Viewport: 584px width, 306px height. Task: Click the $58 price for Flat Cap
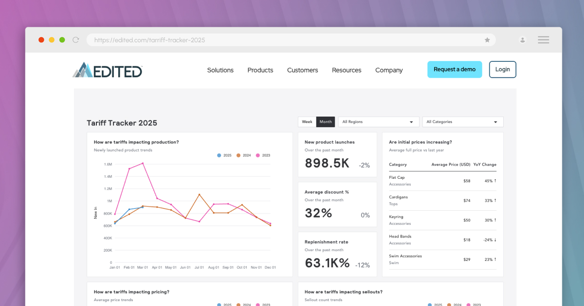pyautogui.click(x=467, y=181)
